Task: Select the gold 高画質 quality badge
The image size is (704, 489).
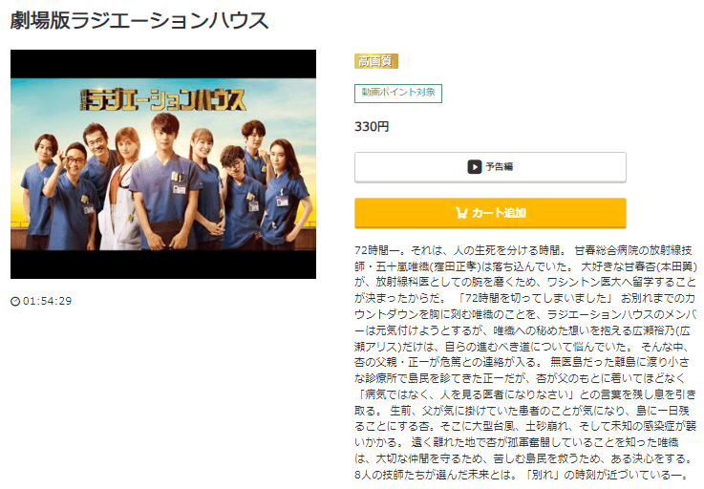Action: (x=376, y=61)
